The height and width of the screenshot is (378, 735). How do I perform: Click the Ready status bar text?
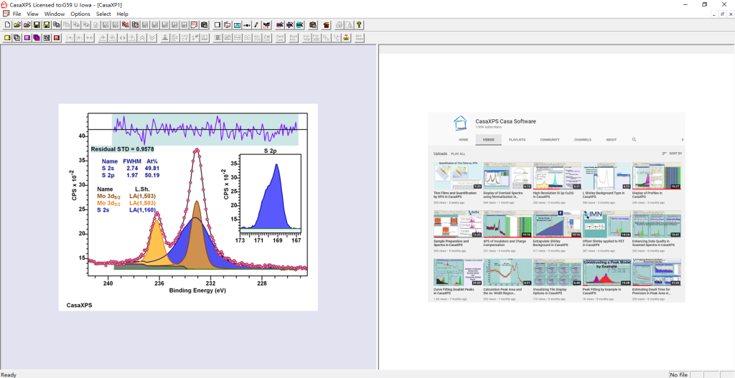(x=9, y=374)
